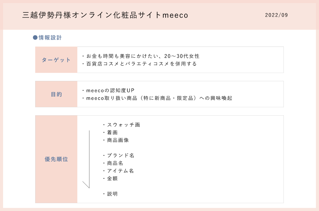The height and width of the screenshot is (211, 319).
Task: Click the line about 20〜30代女性
Action: [x=141, y=56]
